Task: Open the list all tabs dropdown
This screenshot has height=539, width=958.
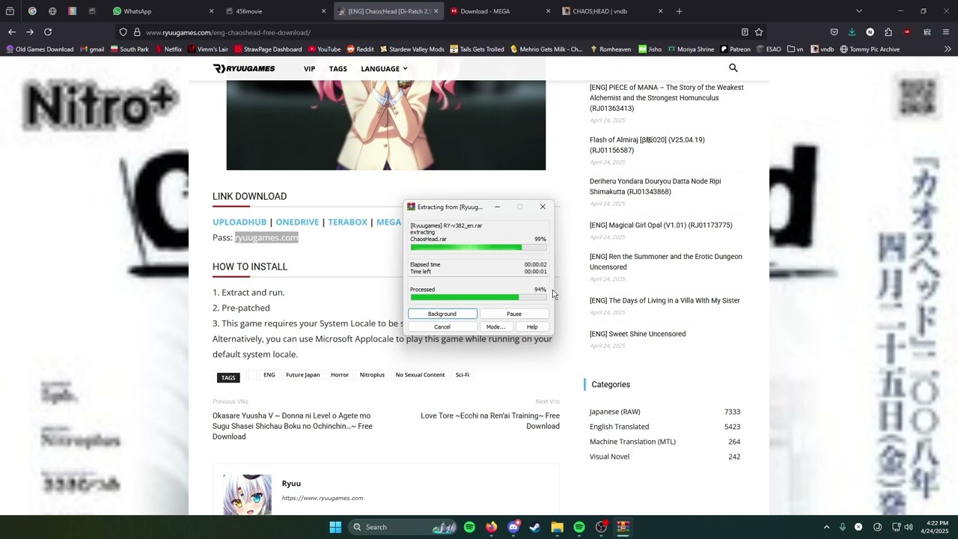Action: coord(858,11)
